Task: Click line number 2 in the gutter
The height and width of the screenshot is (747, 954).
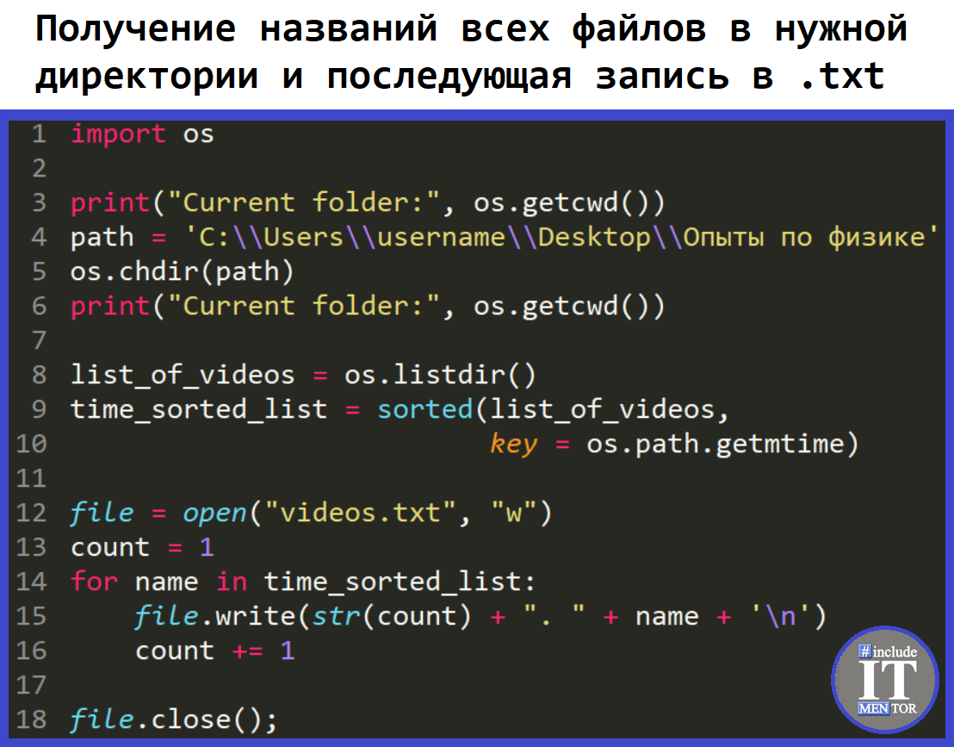Action: (x=39, y=169)
